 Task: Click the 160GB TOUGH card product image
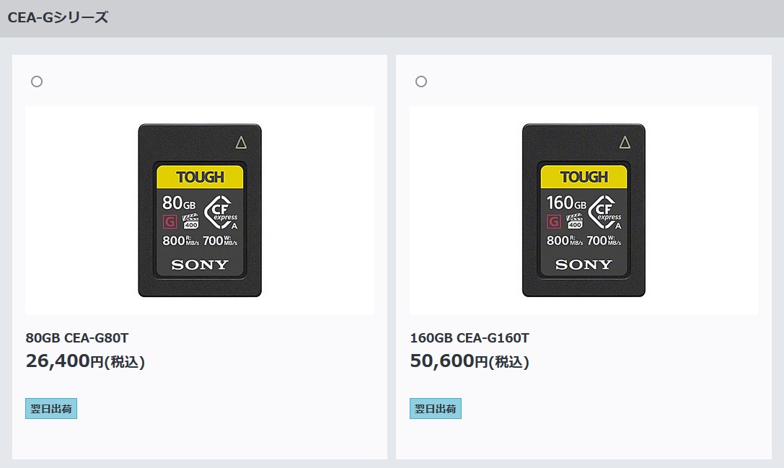583,211
